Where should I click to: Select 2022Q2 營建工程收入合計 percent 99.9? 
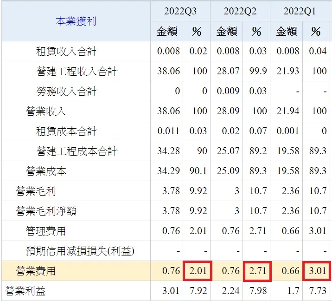(x=258, y=71)
